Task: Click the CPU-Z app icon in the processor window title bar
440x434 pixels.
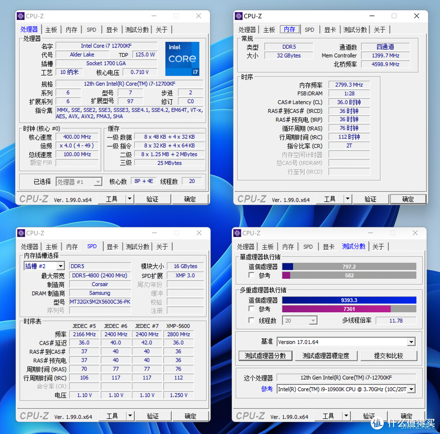Action: tap(20, 16)
